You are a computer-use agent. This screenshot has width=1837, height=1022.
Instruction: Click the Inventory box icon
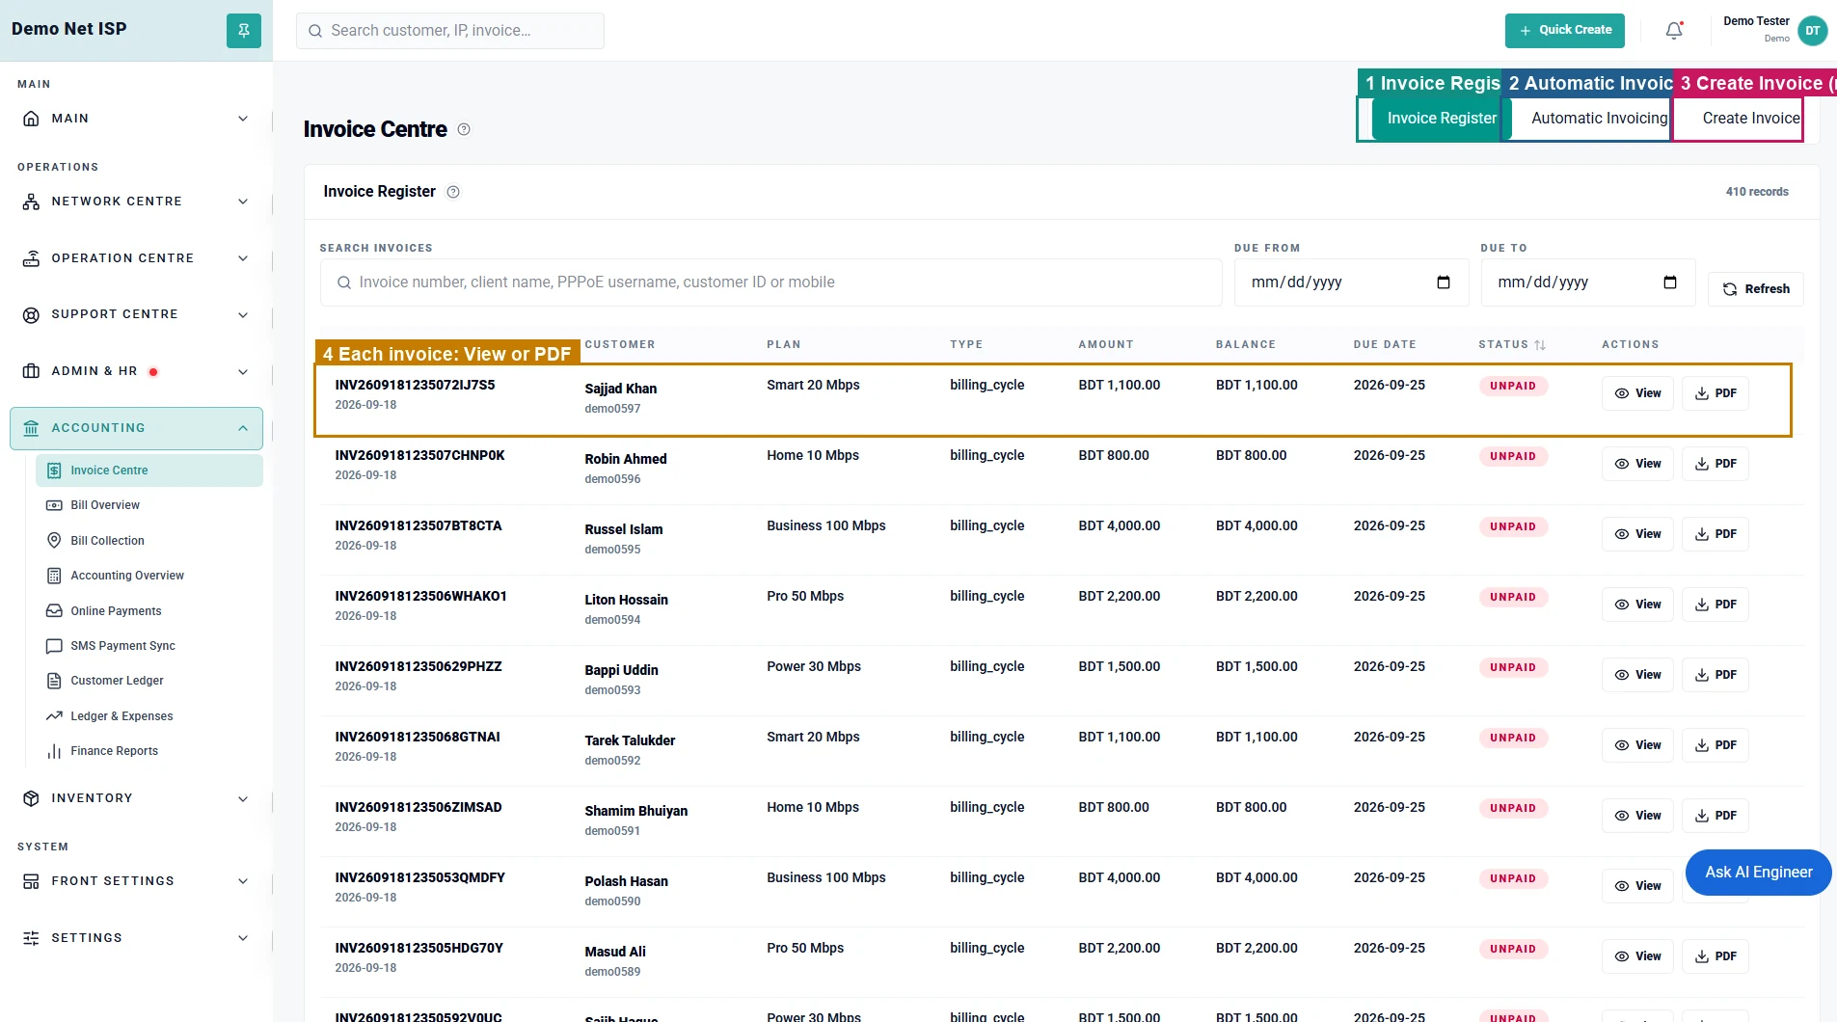pyautogui.click(x=31, y=798)
